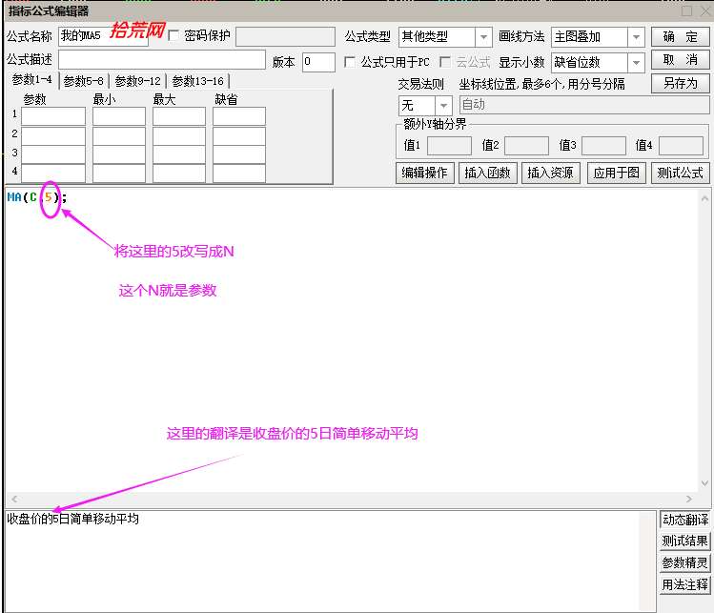Viewport: 714px width, 613px height.
Task: Click the 插入函数 button
Action: pyautogui.click(x=487, y=173)
